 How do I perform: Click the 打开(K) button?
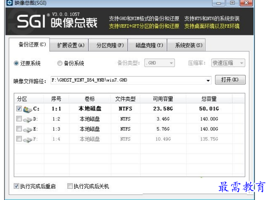tap(230, 80)
